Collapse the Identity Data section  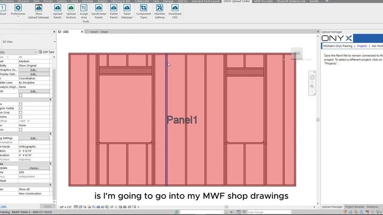pos(50,164)
